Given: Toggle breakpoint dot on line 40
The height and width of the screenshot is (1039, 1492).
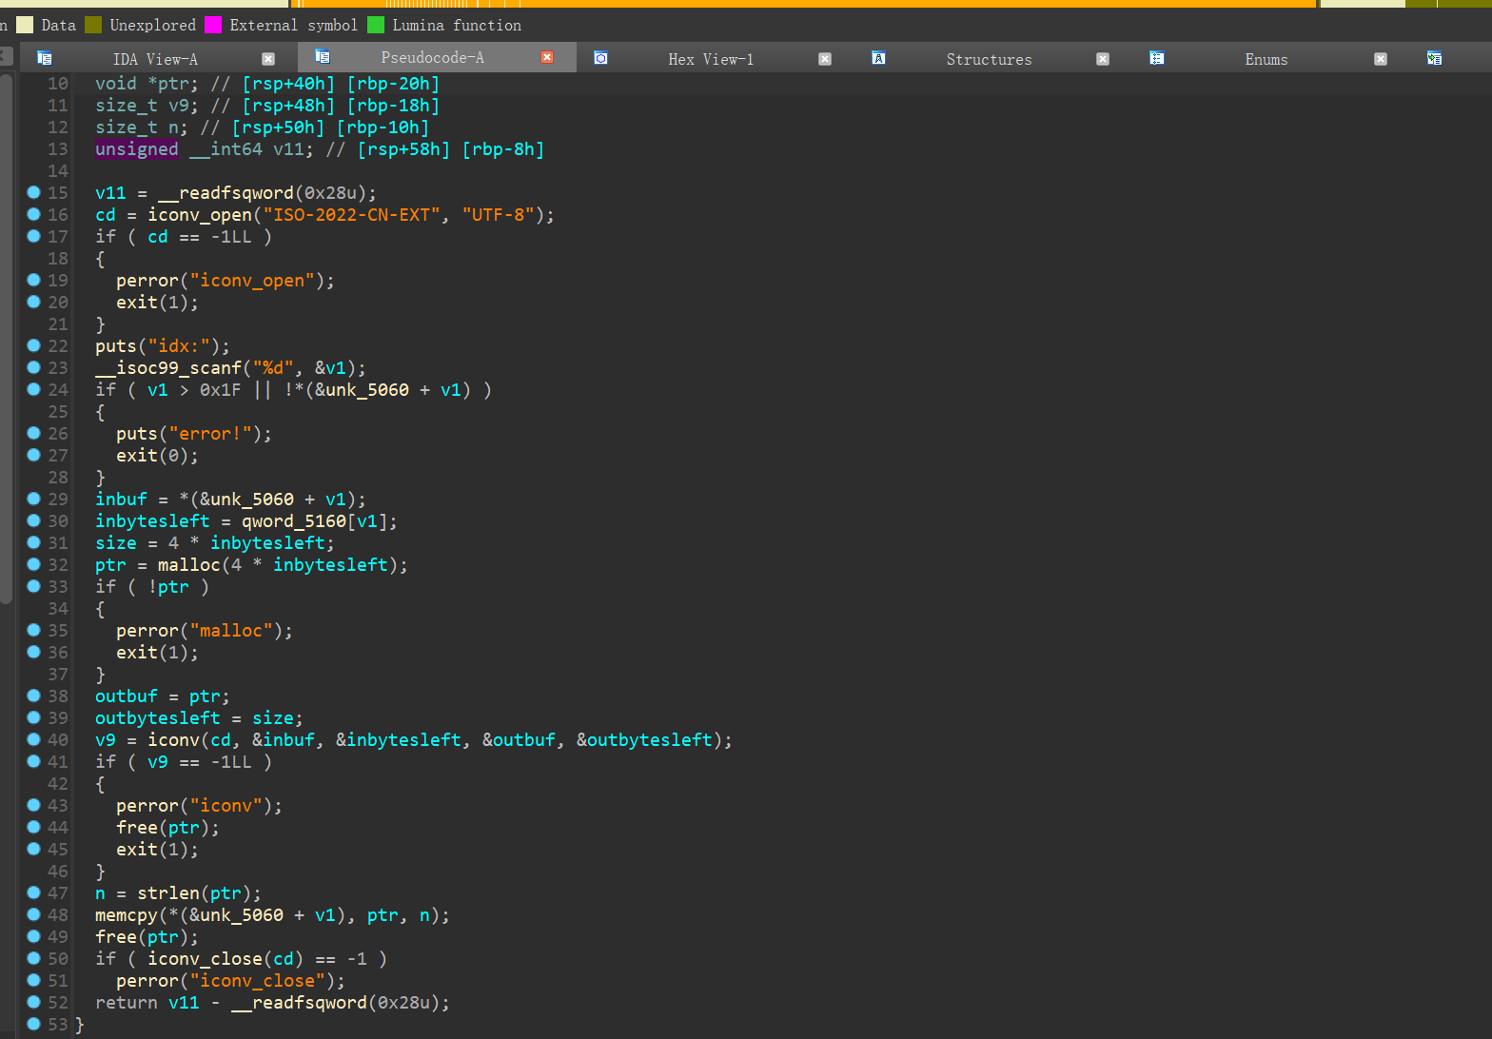Looking at the screenshot, I should 33,739.
